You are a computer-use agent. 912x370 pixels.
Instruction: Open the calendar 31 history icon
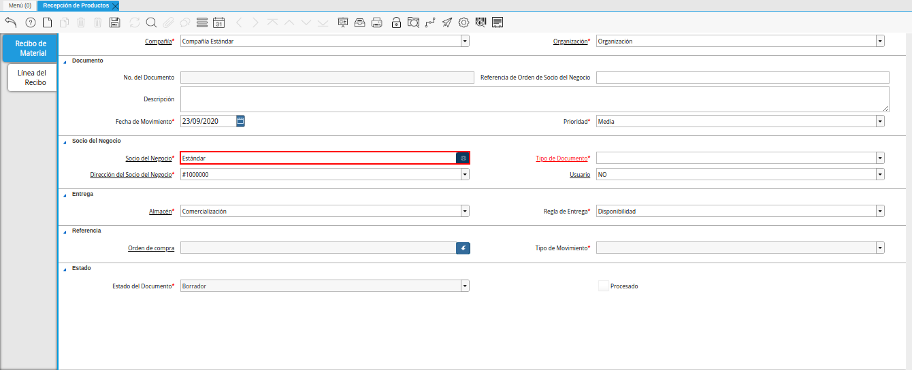pyautogui.click(x=218, y=22)
